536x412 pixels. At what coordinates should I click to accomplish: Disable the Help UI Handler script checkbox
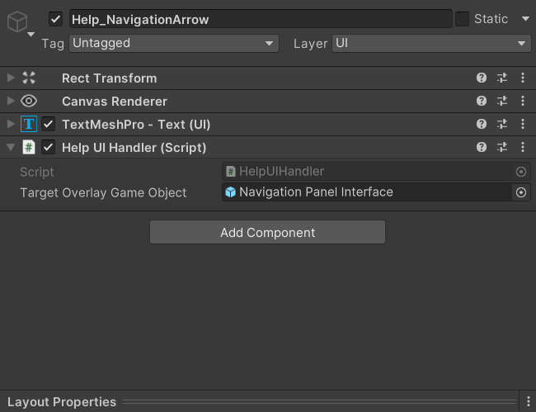pos(48,147)
